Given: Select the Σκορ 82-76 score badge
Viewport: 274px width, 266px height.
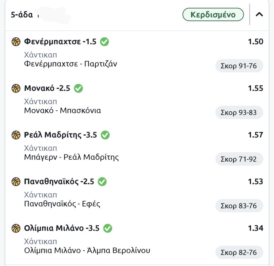Looking at the screenshot, I should coord(239,252).
